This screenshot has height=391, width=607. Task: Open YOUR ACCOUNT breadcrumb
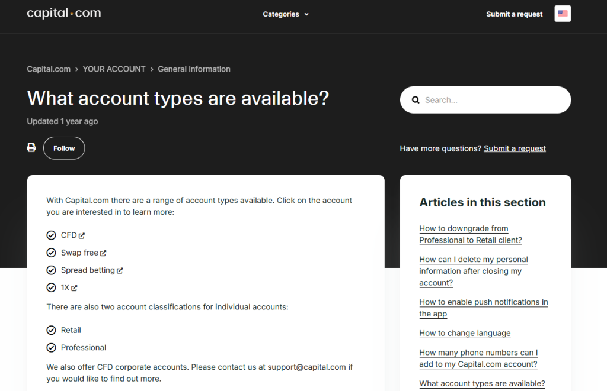[x=114, y=69]
